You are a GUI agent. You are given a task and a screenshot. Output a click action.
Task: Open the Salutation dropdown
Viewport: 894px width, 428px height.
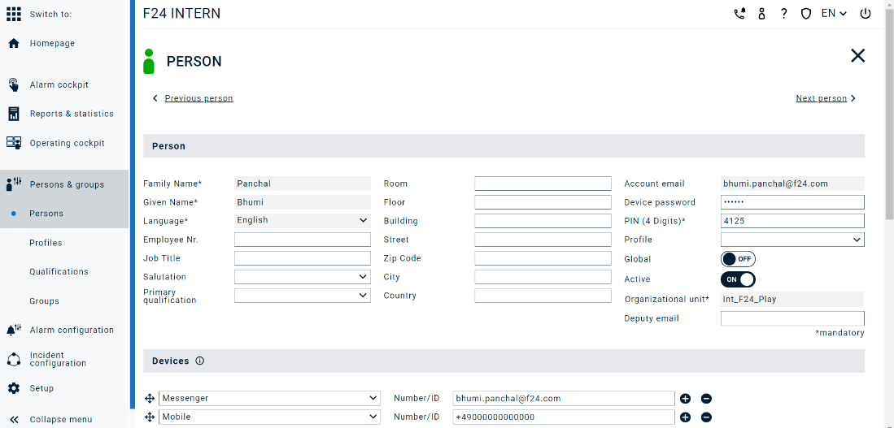tap(302, 277)
